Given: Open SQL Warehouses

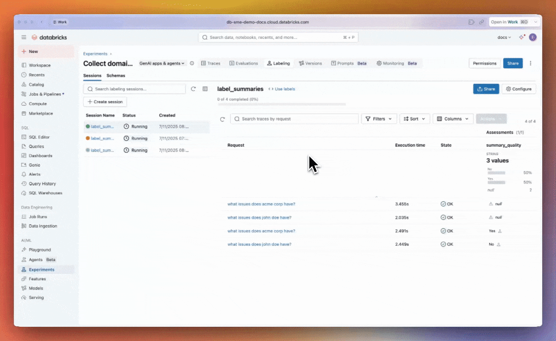Looking at the screenshot, I should pos(46,193).
